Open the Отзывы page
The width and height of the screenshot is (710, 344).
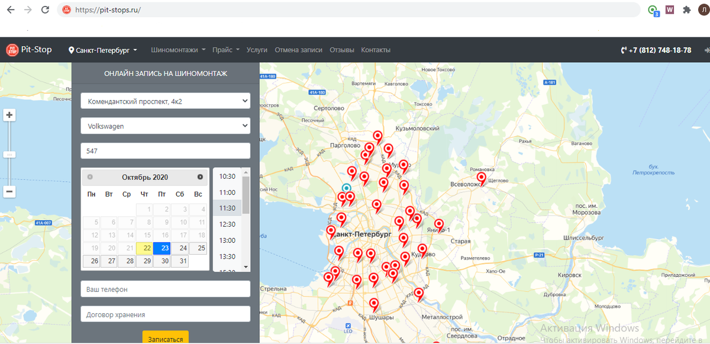342,50
